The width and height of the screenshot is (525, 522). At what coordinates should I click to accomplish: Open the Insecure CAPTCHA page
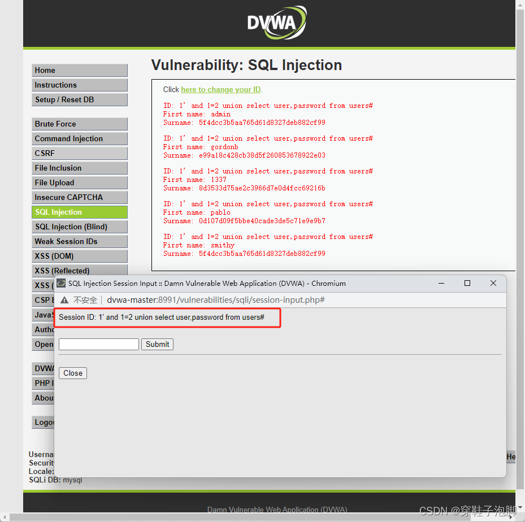80,197
